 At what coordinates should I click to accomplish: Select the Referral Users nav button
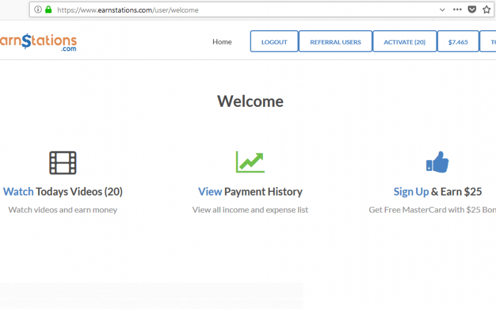pyautogui.click(x=335, y=42)
